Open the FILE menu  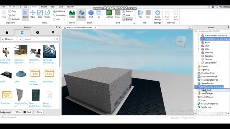click(3, 7)
